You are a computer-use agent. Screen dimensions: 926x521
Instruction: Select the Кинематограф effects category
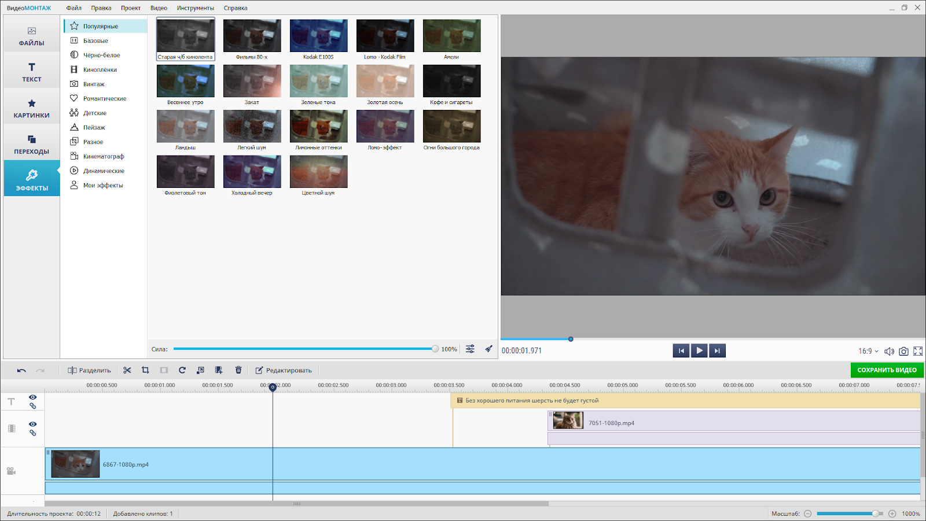click(x=105, y=156)
